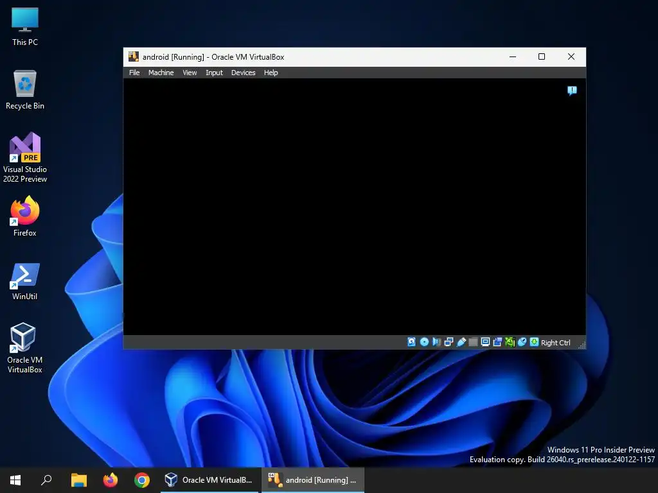
Task: Click the shared folders status icon
Action: tap(473, 342)
